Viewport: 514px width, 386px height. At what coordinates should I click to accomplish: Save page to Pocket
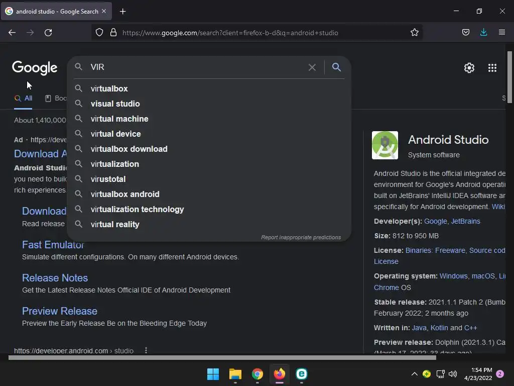coord(465,33)
